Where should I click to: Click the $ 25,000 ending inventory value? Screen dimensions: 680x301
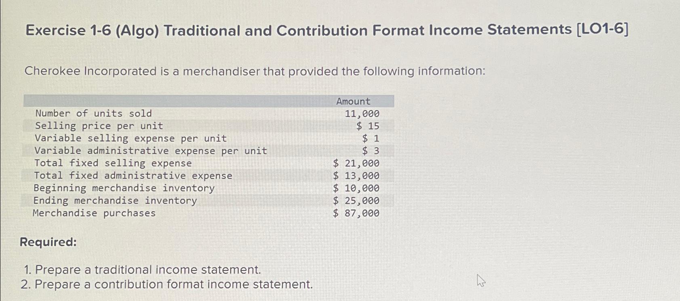click(x=356, y=201)
